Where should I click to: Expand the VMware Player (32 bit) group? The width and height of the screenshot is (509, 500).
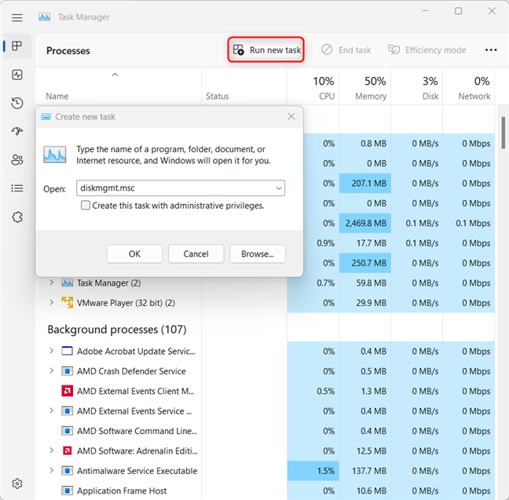coord(51,302)
